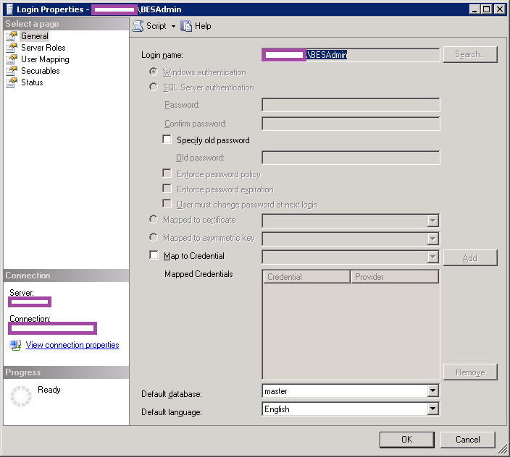
Task: Select Mapped to certificate radio button
Action: 154,219
